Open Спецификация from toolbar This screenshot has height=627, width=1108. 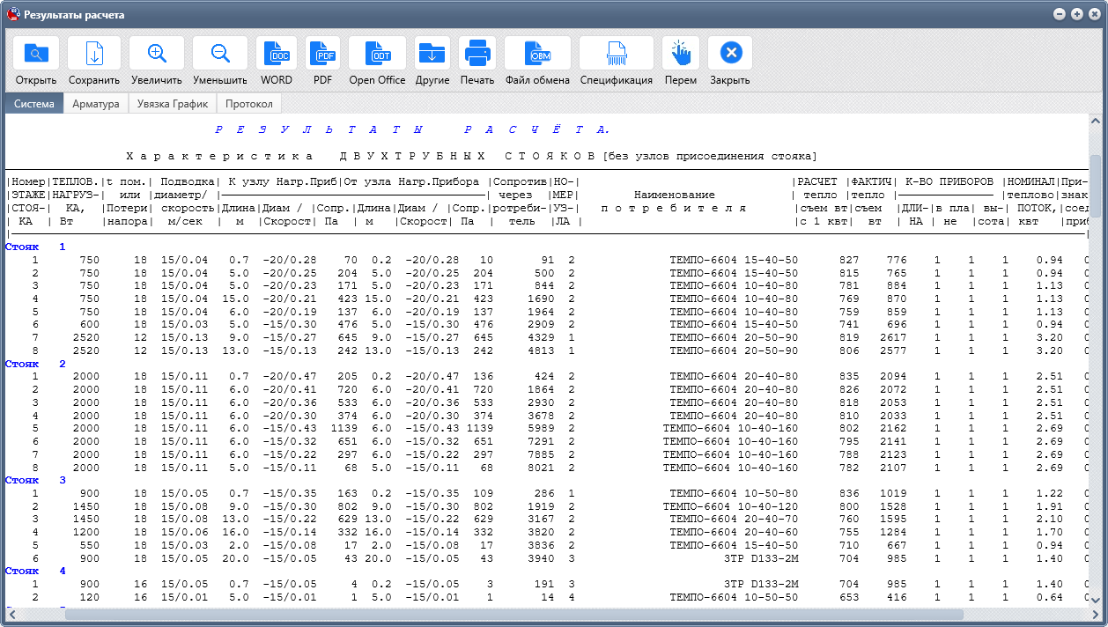click(617, 54)
